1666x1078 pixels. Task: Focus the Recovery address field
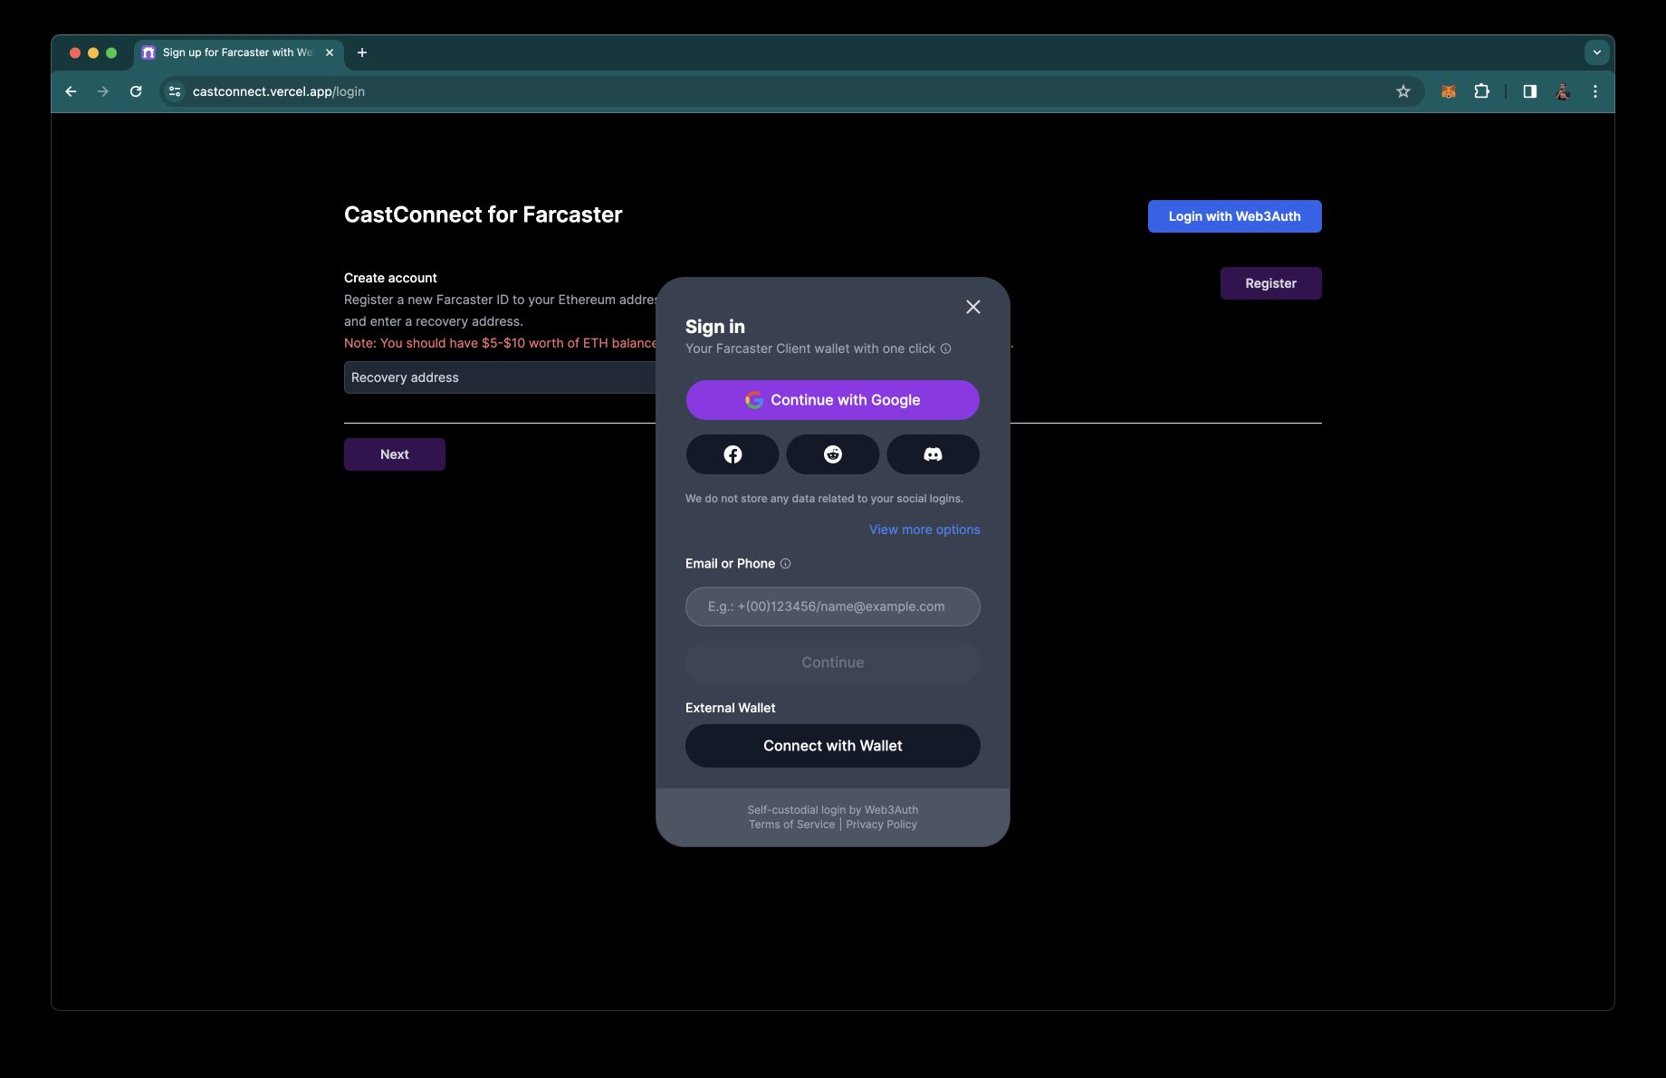tap(500, 377)
